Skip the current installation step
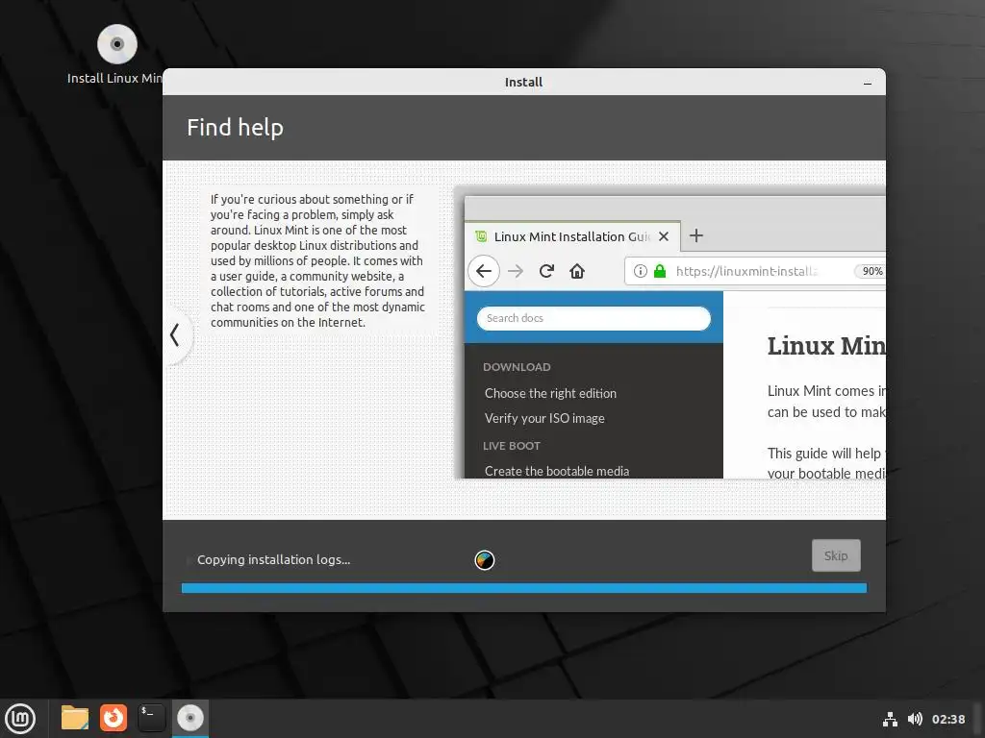The image size is (985, 738). click(836, 556)
